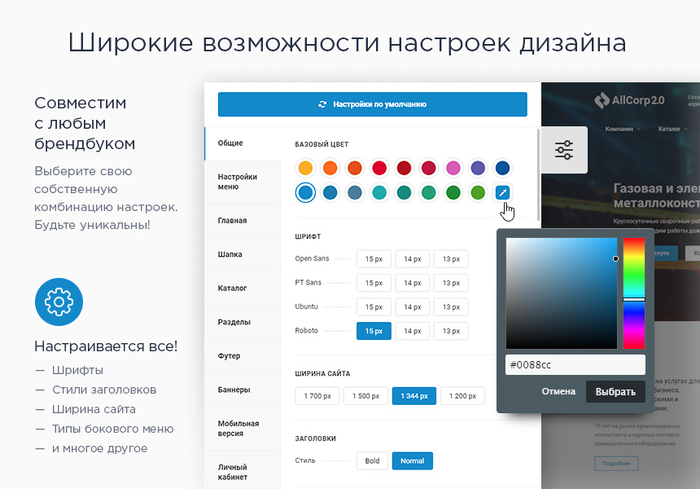Expand Каталог dropdown in site menu
Image resolution: width=700 pixels, height=489 pixels.
(672, 129)
